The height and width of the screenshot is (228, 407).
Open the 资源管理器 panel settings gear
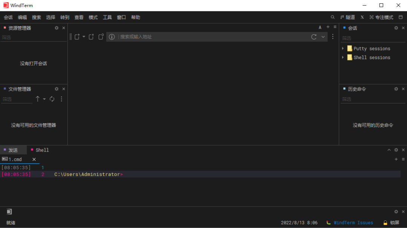tap(57, 28)
